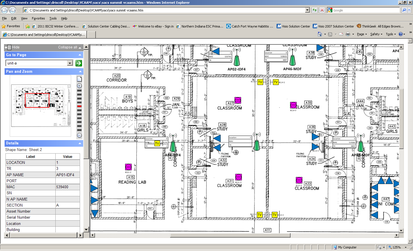Click the AP01-IDF4 value cell
Image resolution: width=413 pixels, height=251 pixels.
[x=67, y=175]
